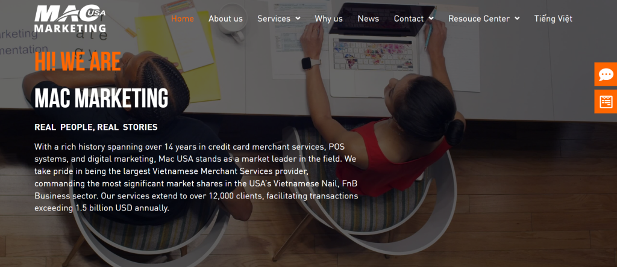The height and width of the screenshot is (267, 617).
Task: Visit the Why us page
Action: pos(328,19)
